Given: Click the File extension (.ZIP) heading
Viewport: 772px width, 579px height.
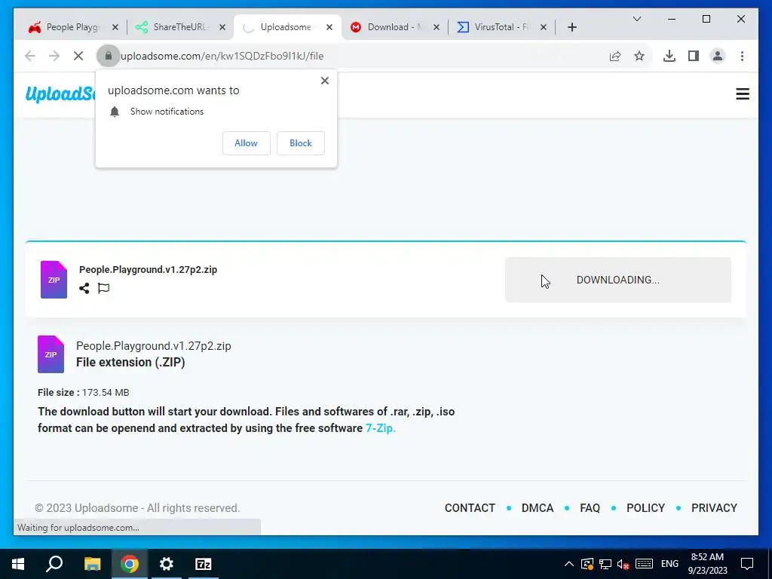Looking at the screenshot, I should pyautogui.click(x=130, y=363).
